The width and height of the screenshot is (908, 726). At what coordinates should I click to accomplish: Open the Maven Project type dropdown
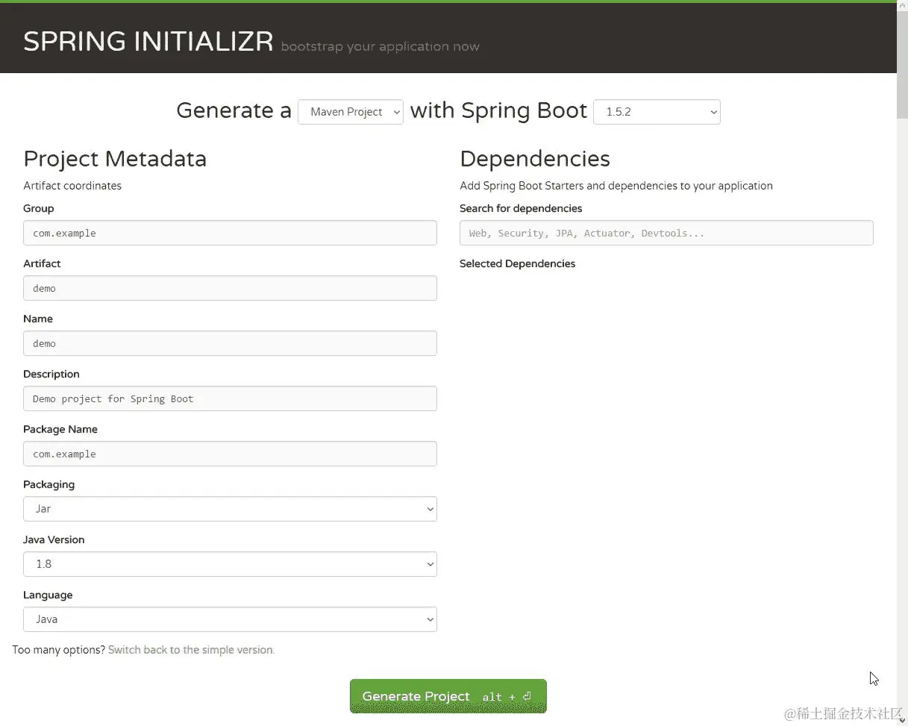pos(351,112)
